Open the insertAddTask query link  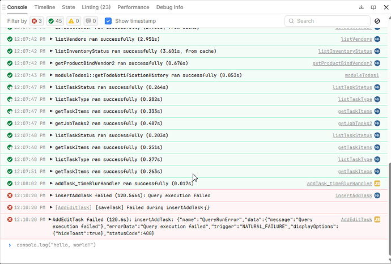click(354, 195)
